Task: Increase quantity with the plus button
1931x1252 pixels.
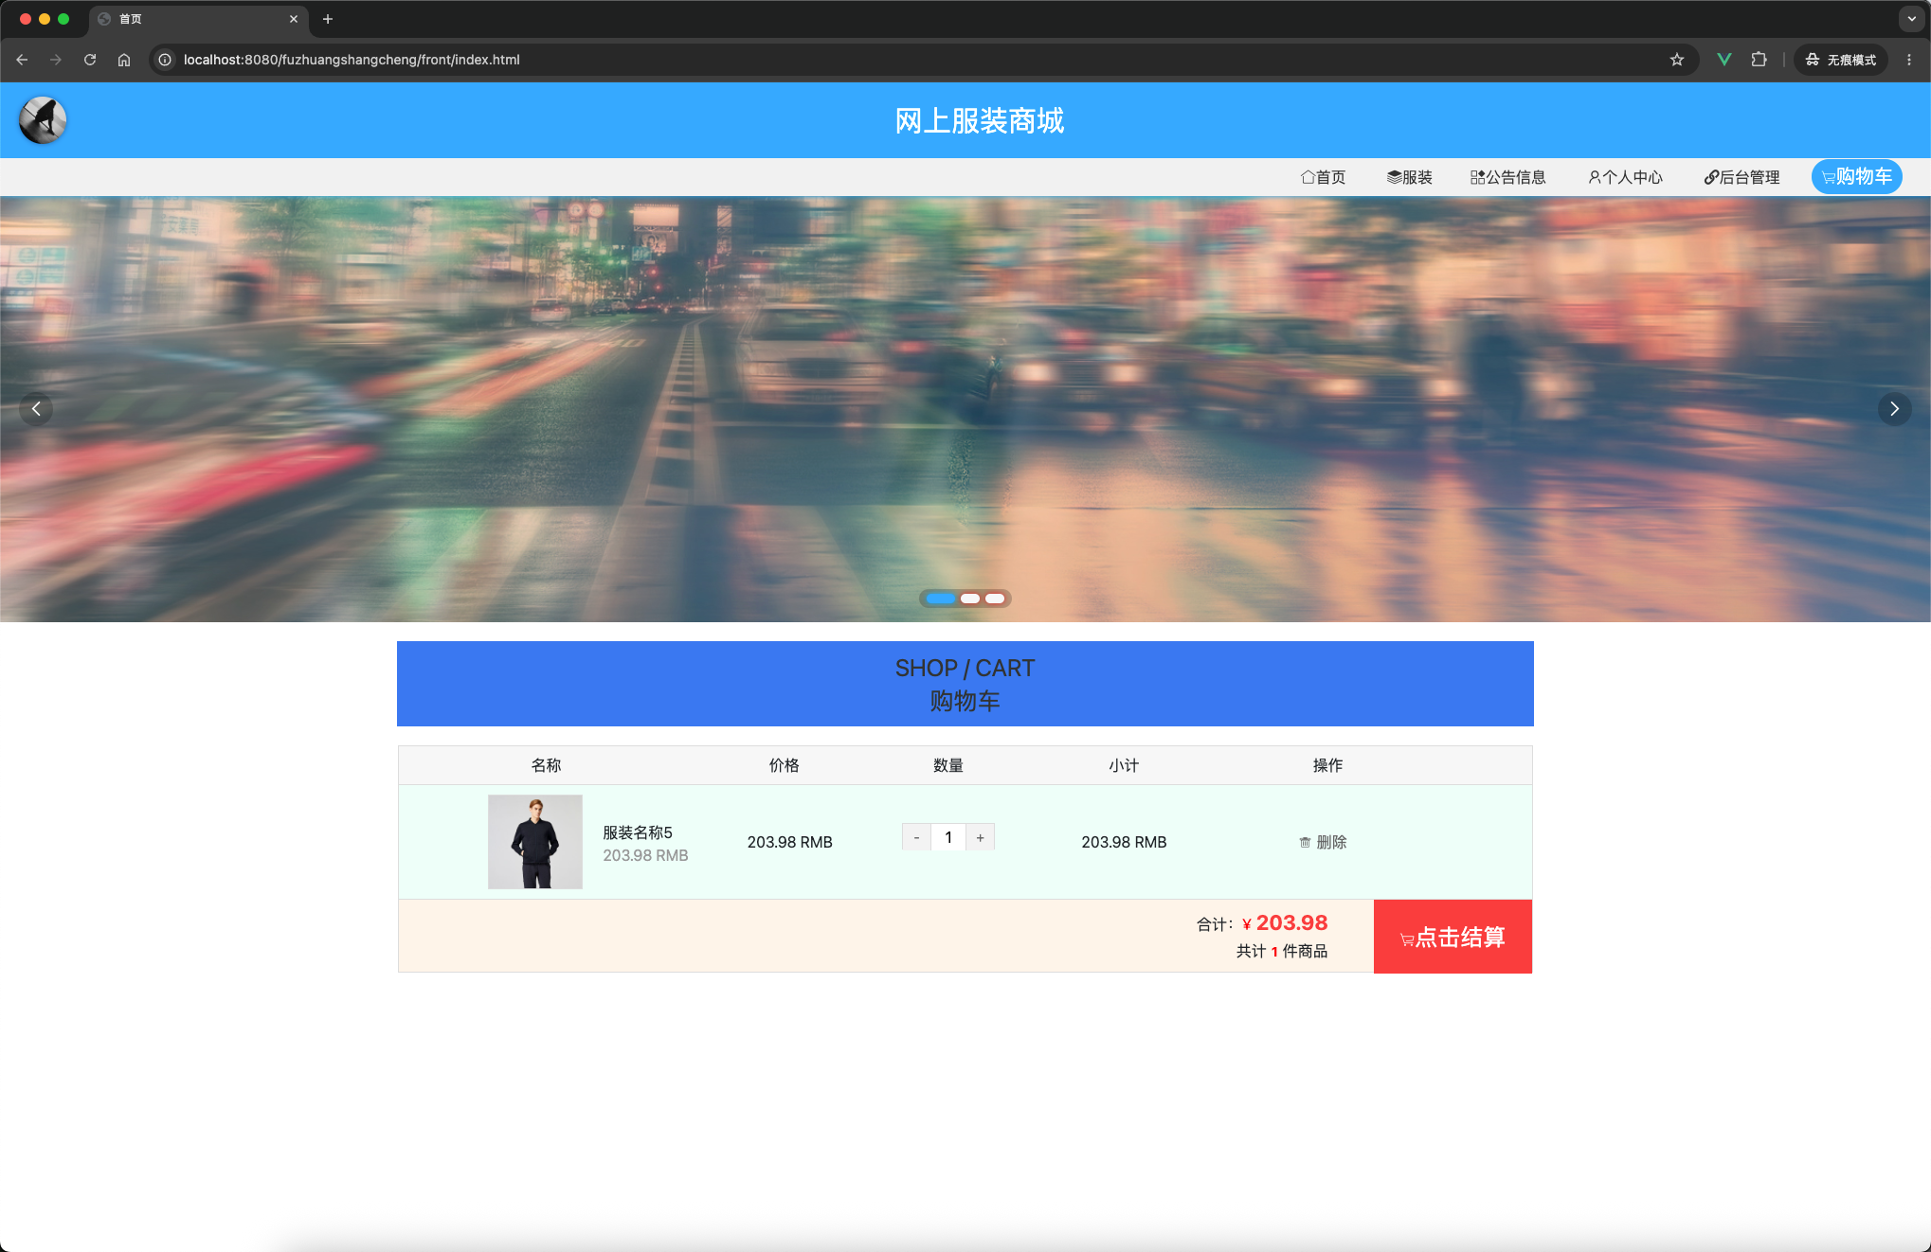Action: pyautogui.click(x=981, y=837)
